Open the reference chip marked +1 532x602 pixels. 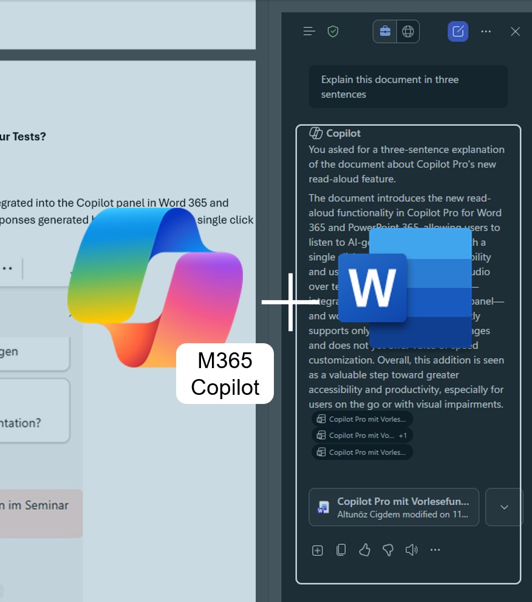coord(362,436)
